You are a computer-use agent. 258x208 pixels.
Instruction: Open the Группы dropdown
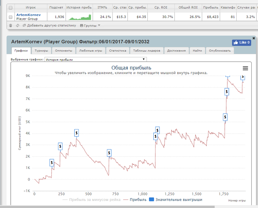[x=90, y=25]
